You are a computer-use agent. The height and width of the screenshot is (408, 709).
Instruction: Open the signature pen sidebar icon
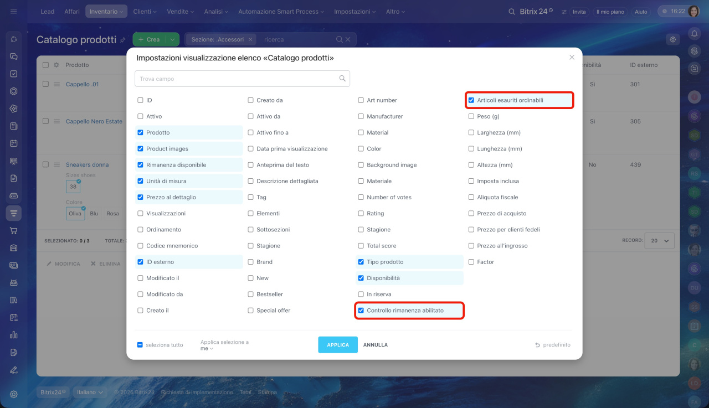pyautogui.click(x=14, y=370)
